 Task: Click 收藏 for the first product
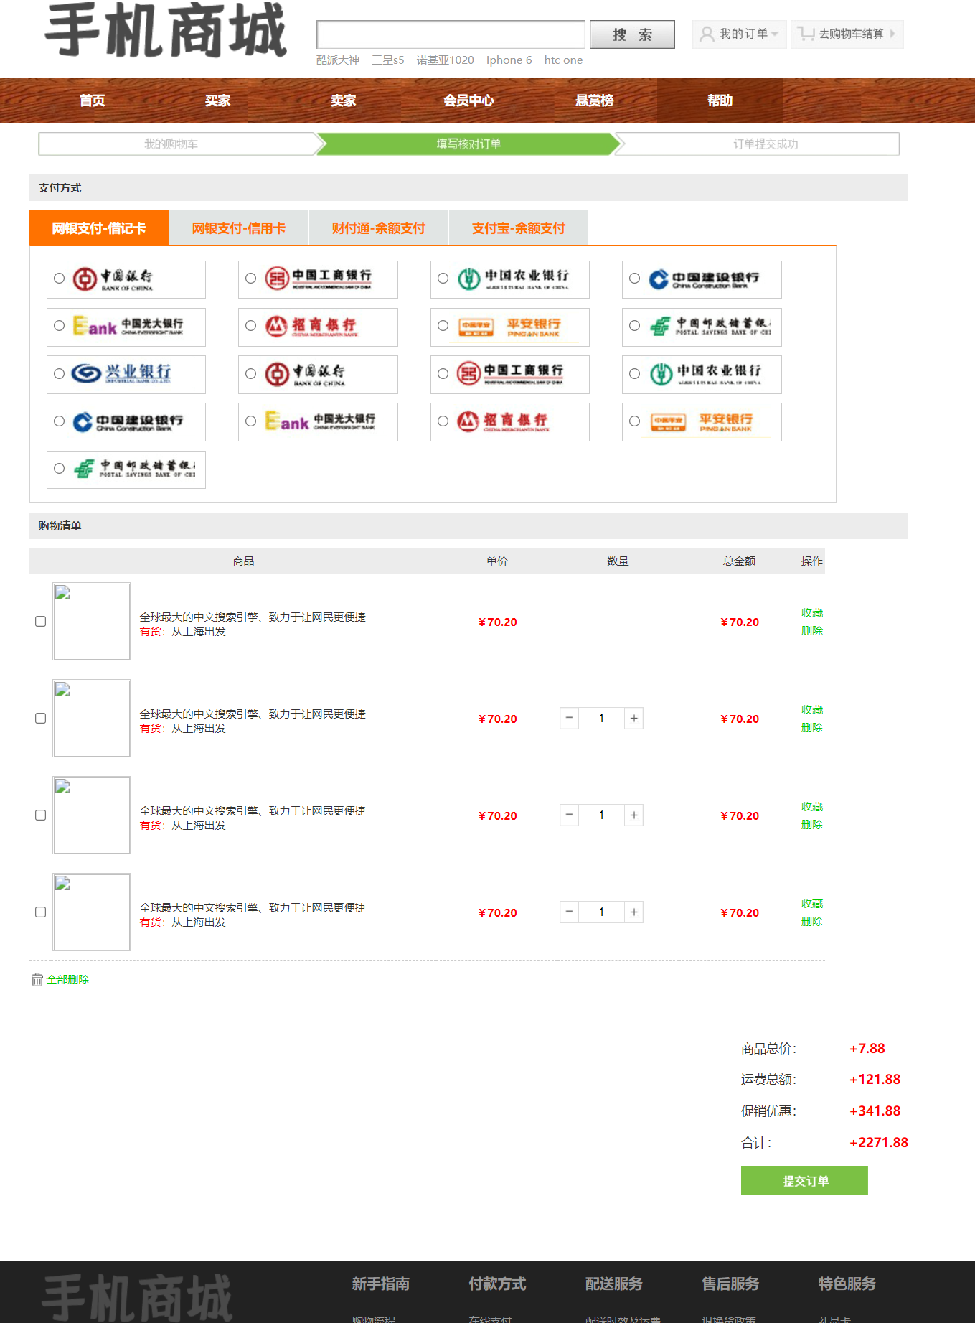812,612
